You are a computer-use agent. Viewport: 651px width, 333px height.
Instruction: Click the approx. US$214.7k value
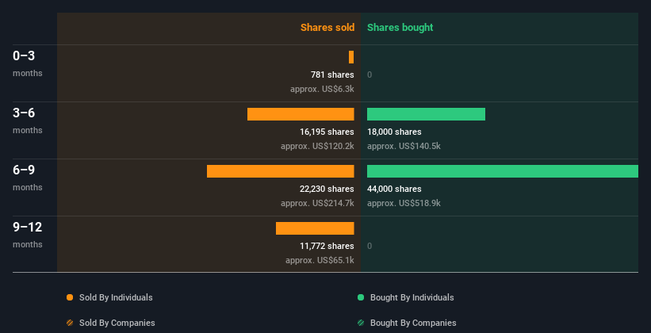[317, 203]
